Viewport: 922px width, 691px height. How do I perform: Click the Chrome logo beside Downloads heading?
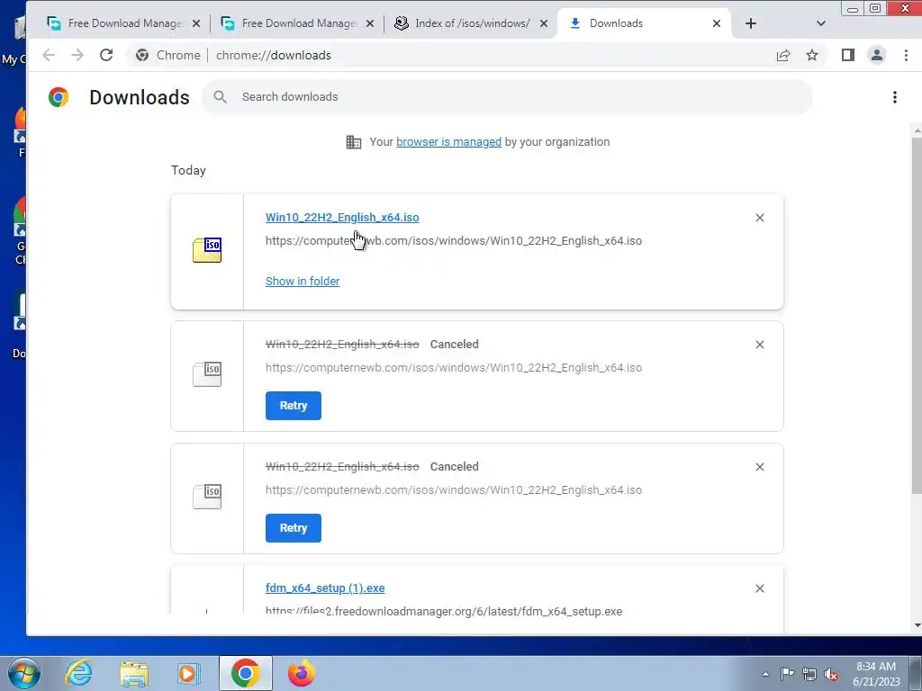pos(59,97)
